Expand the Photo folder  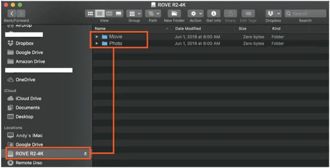pyautogui.click(x=97, y=43)
